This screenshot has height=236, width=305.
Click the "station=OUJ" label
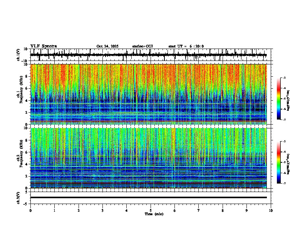coord(142,46)
